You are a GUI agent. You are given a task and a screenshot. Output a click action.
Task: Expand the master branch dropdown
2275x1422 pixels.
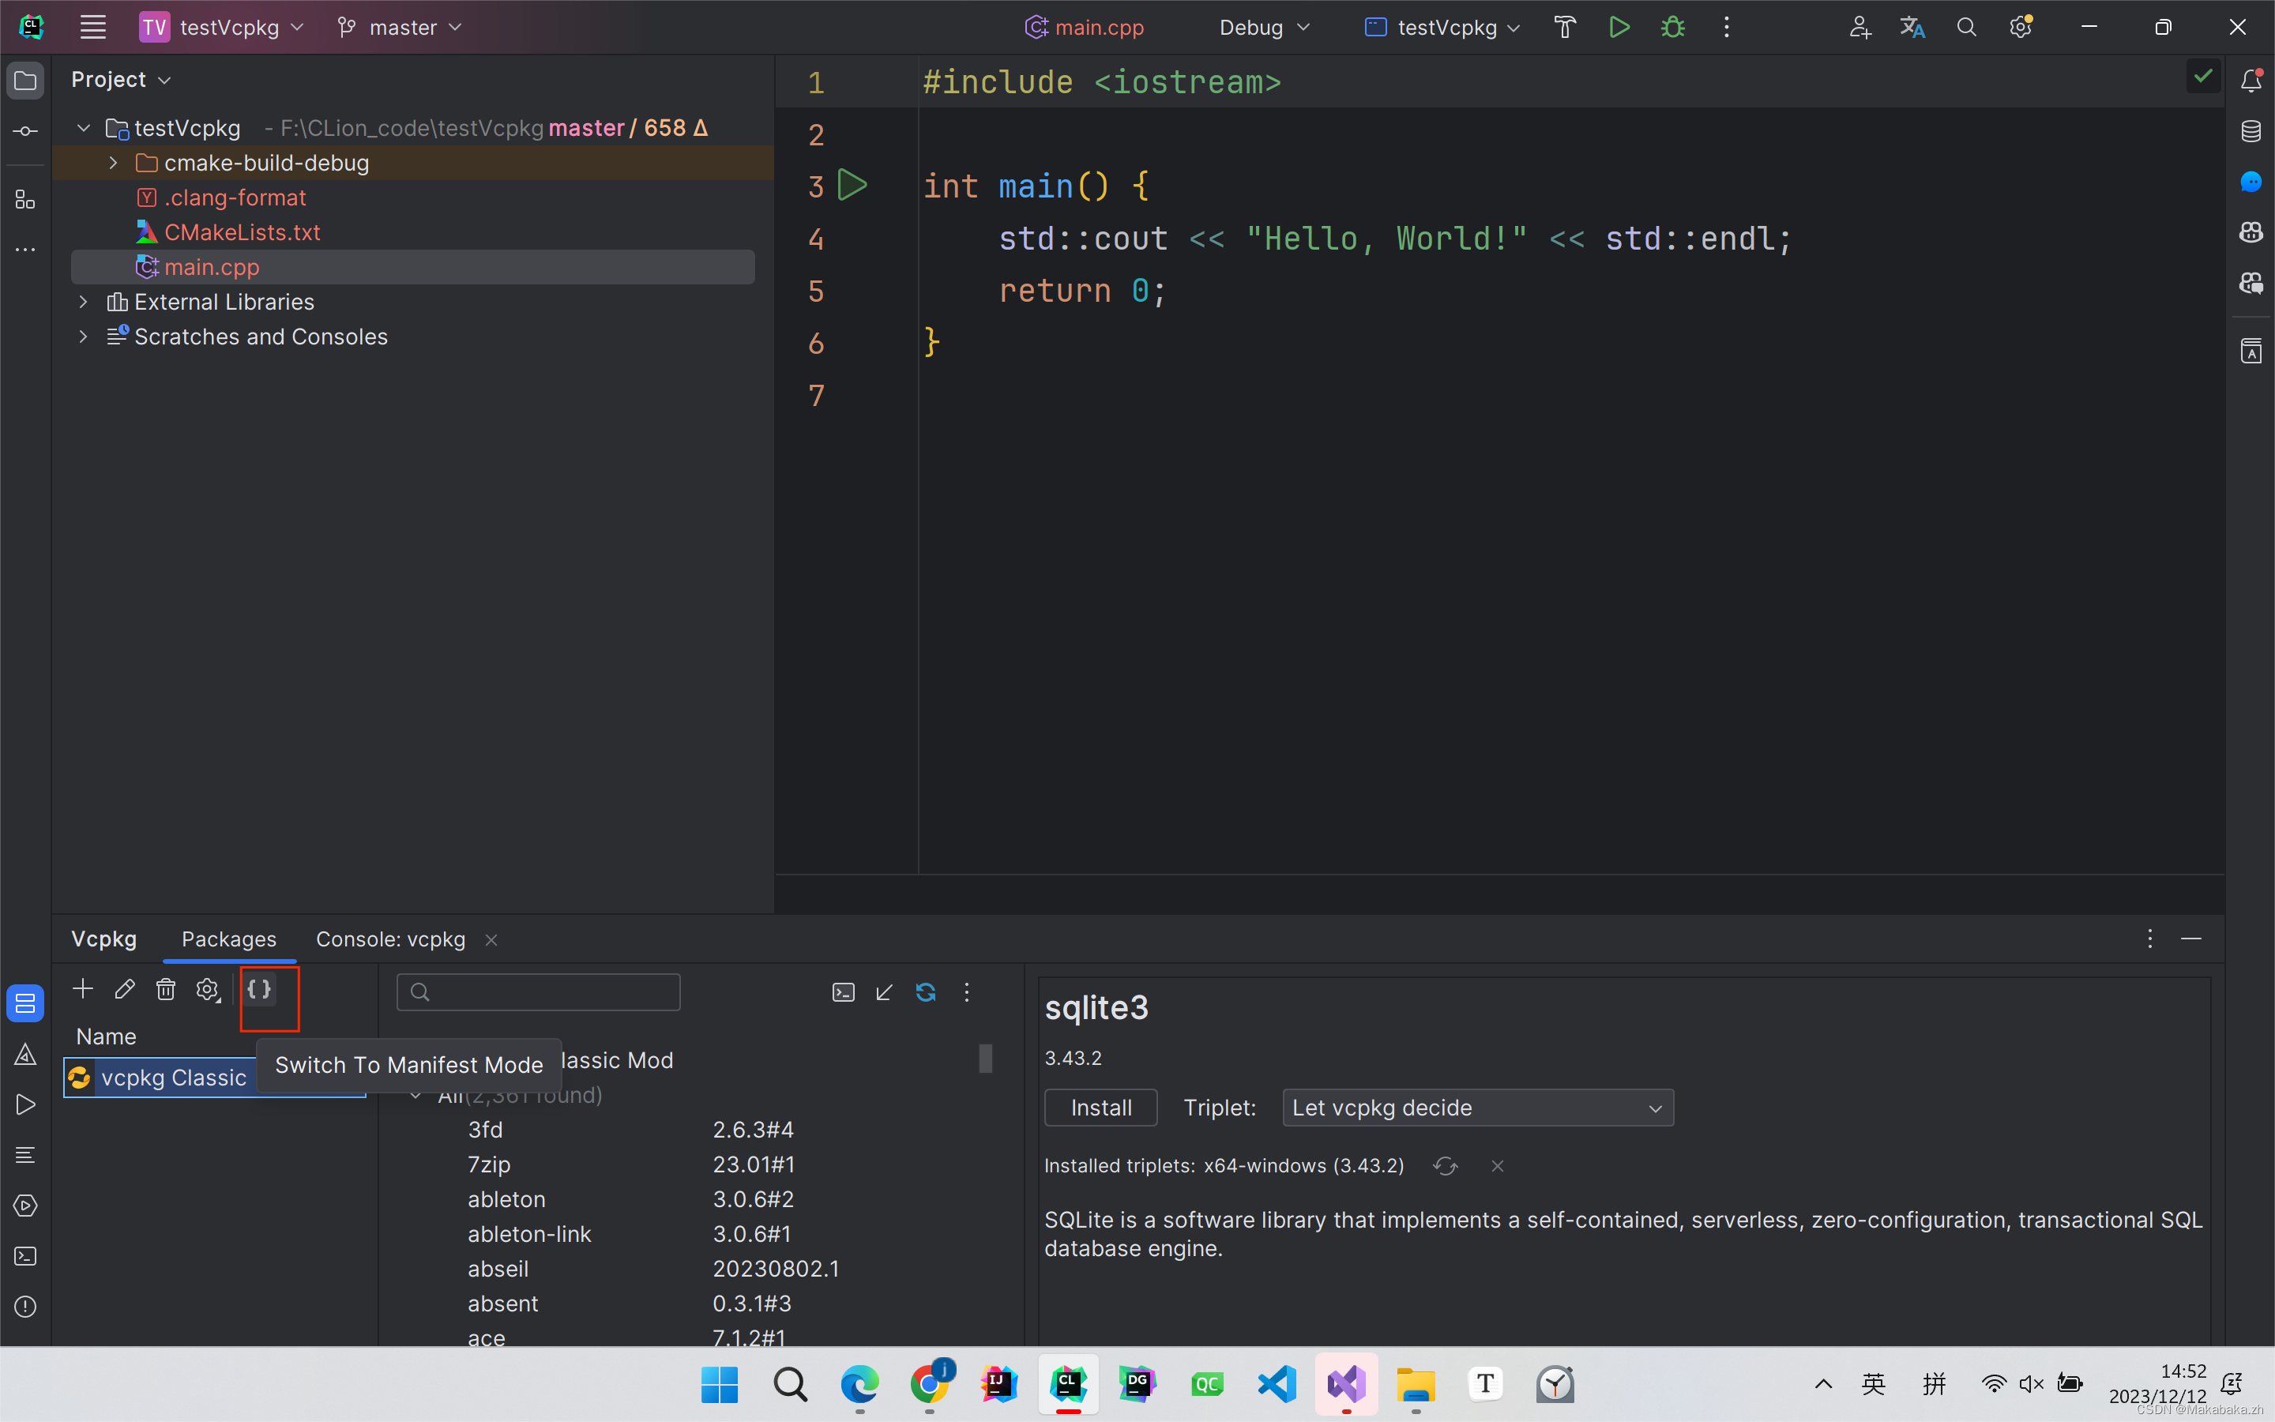pos(399,26)
